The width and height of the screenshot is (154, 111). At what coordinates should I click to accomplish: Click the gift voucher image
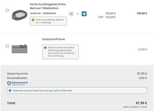coord(19,49)
